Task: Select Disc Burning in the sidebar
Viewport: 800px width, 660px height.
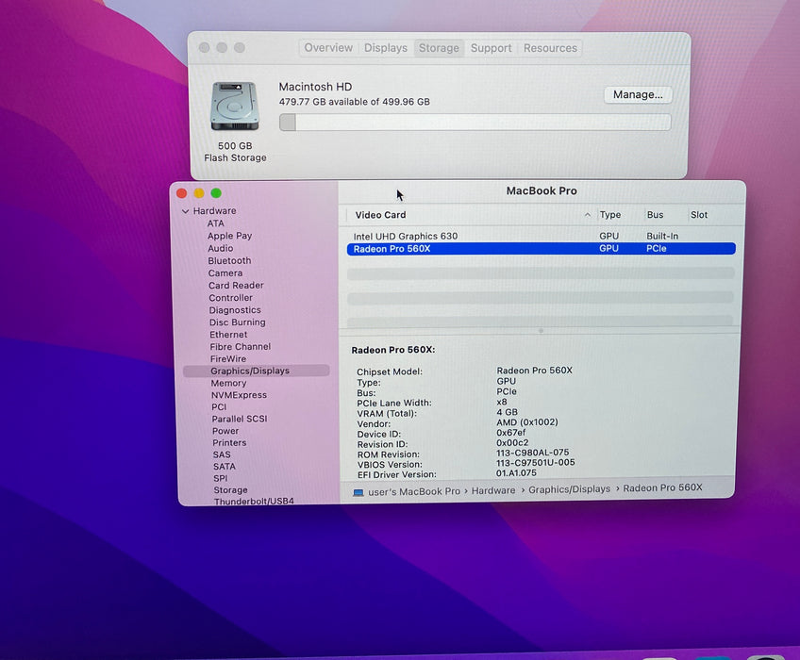Action: click(x=237, y=322)
